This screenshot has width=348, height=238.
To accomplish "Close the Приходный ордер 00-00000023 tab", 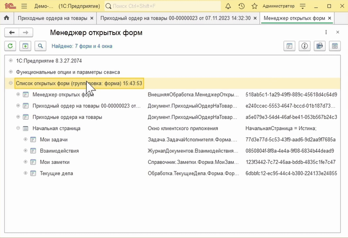I will (255, 18).
